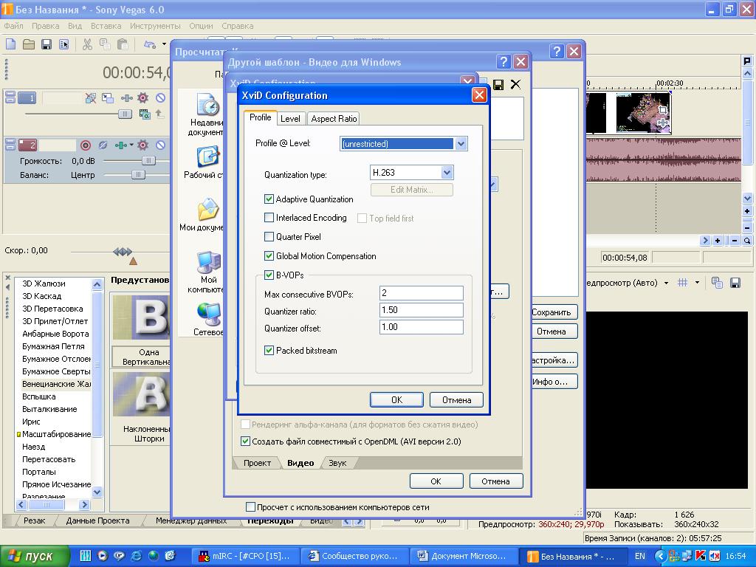
Task: Save preview snapshot to file icon
Action: tap(735, 283)
